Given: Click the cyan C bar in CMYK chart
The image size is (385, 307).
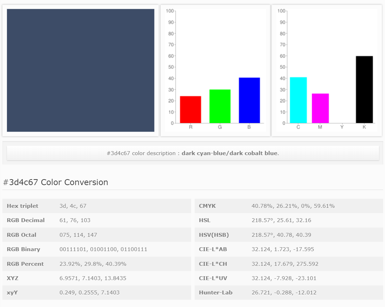Looking at the screenshot, I should pos(298,100).
